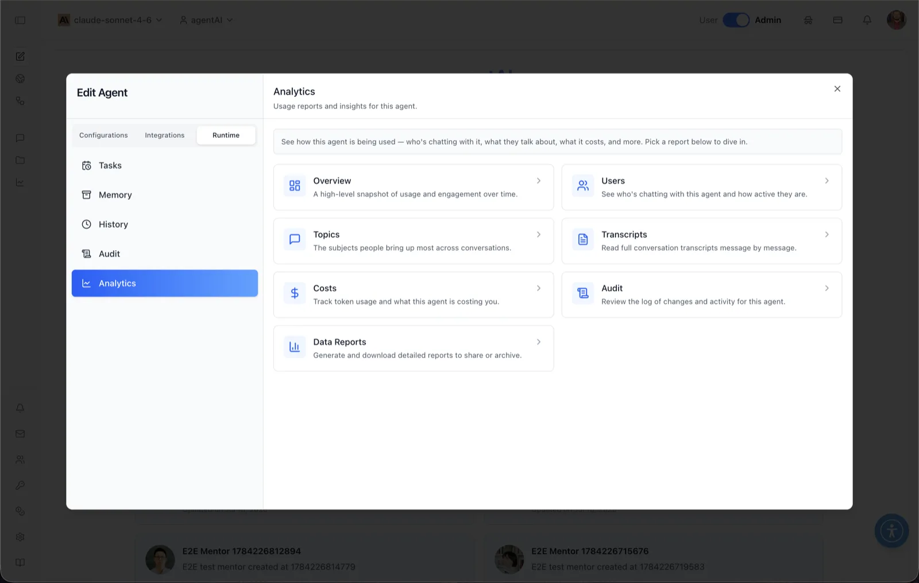Click the Overview grid icon

click(295, 185)
